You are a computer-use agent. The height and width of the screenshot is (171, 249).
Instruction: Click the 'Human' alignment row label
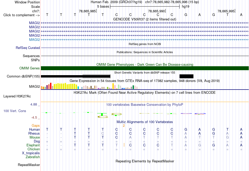point(34,129)
